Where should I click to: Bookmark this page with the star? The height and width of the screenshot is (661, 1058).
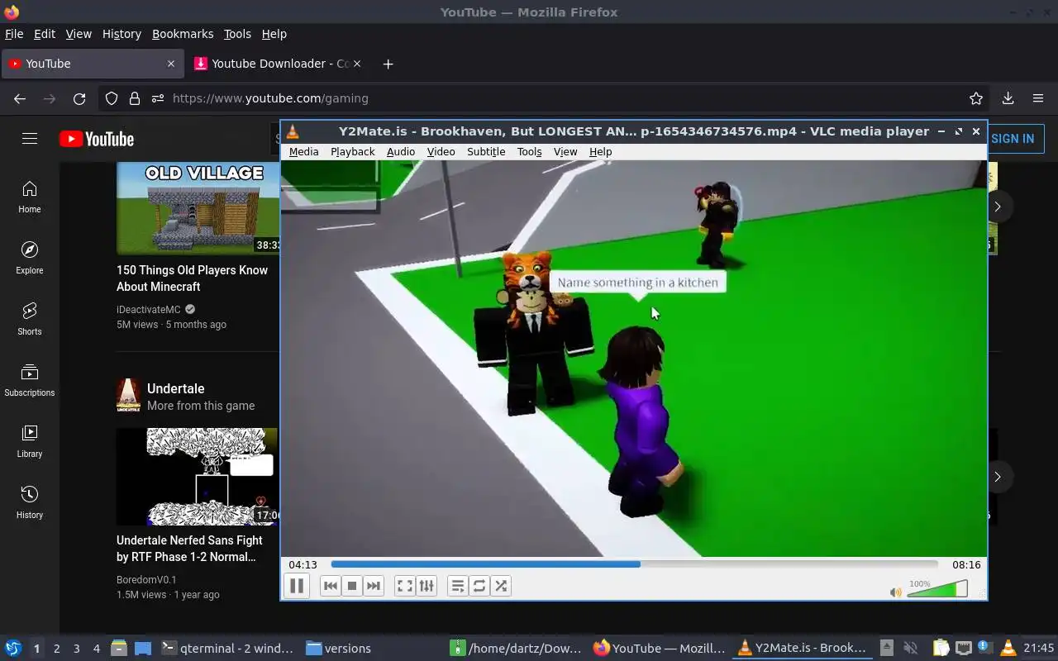[x=976, y=98]
